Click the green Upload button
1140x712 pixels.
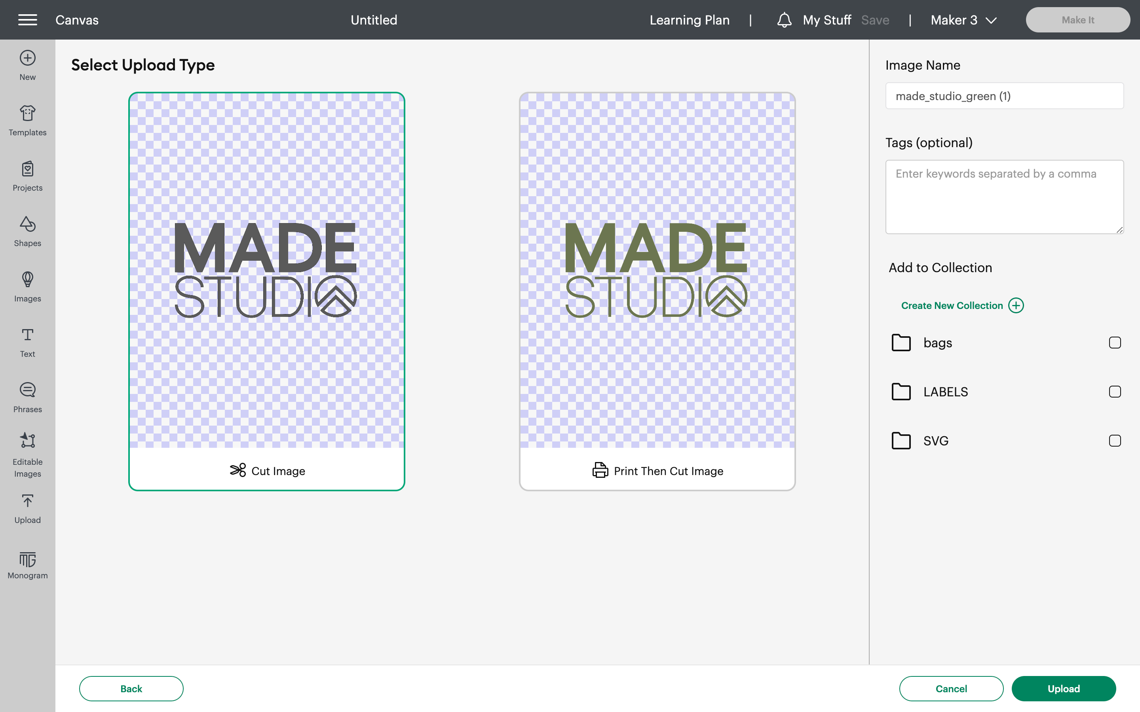point(1063,688)
